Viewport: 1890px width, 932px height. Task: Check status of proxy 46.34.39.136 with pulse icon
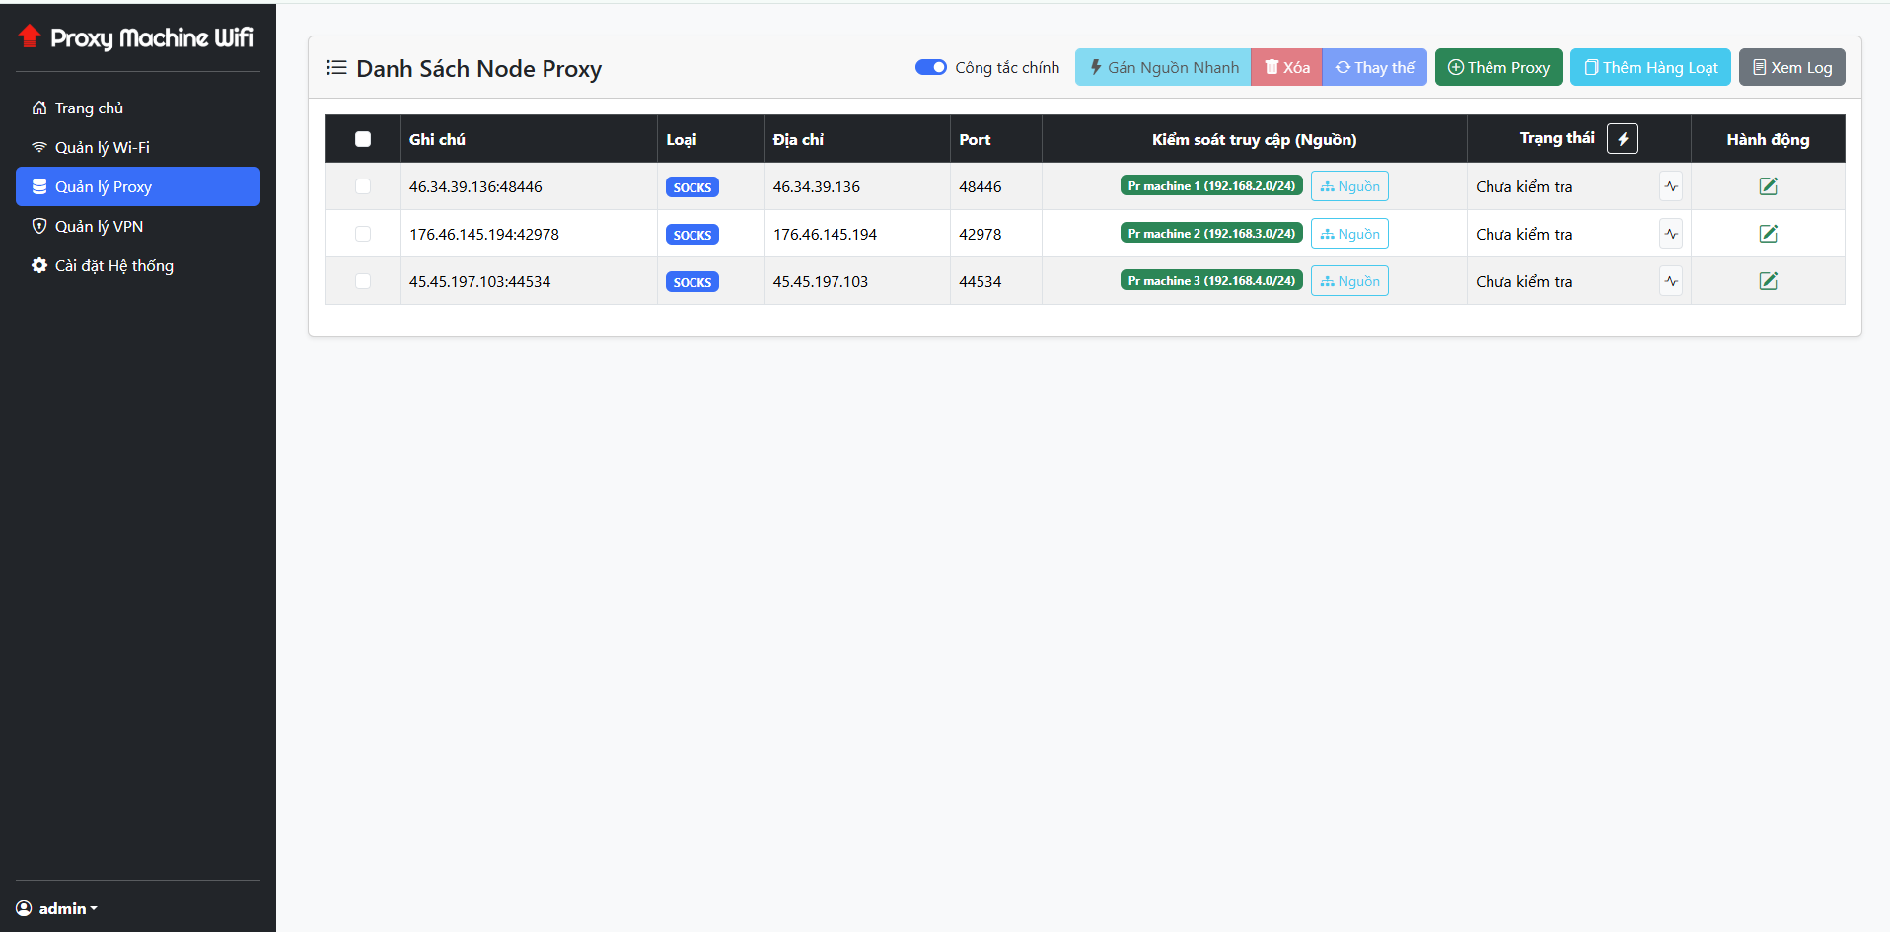1670,186
